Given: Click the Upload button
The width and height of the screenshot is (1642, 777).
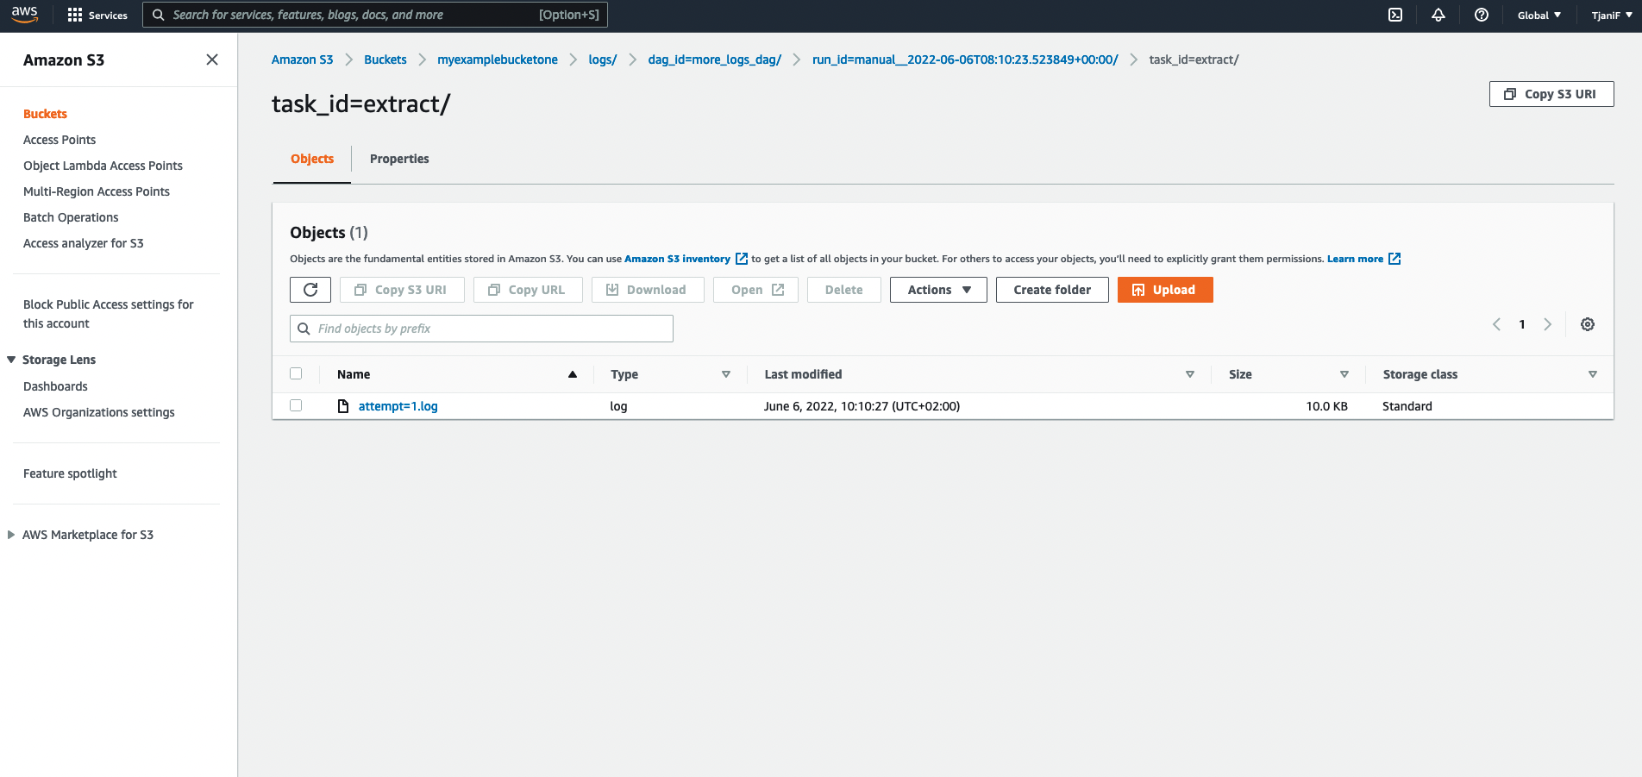Looking at the screenshot, I should pos(1165,289).
